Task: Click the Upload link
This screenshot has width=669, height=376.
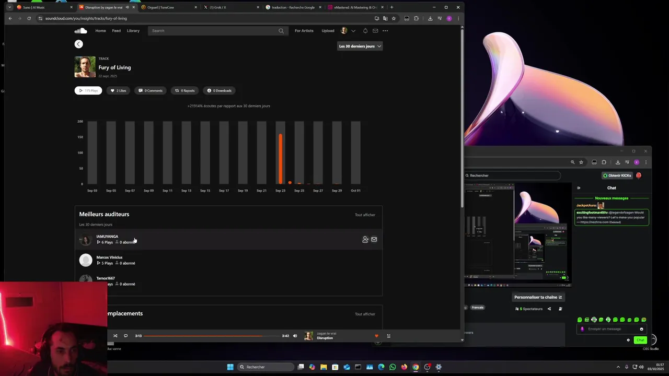Action: pyautogui.click(x=328, y=31)
